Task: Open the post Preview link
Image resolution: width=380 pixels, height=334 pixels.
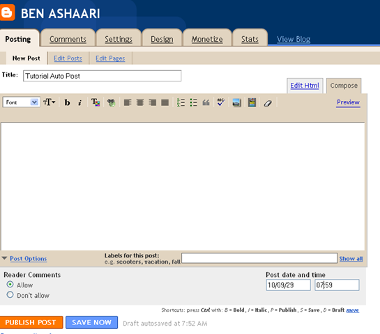Action: (x=348, y=102)
